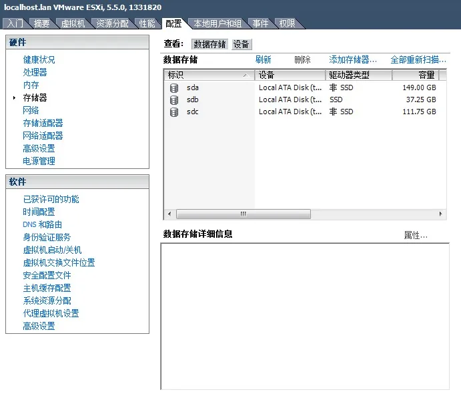Switch to the 事件 tab
461x404 pixels.
pos(260,23)
